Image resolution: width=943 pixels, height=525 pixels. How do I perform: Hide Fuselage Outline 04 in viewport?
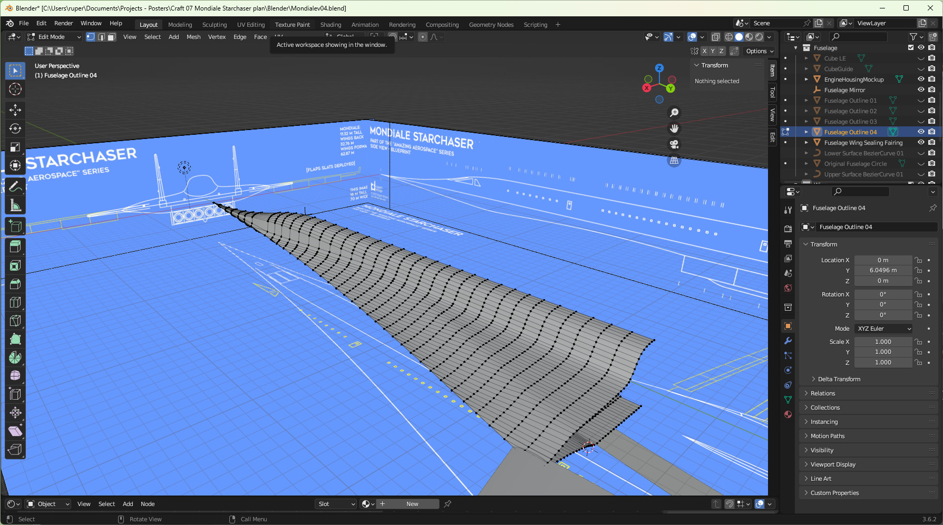pyautogui.click(x=921, y=132)
